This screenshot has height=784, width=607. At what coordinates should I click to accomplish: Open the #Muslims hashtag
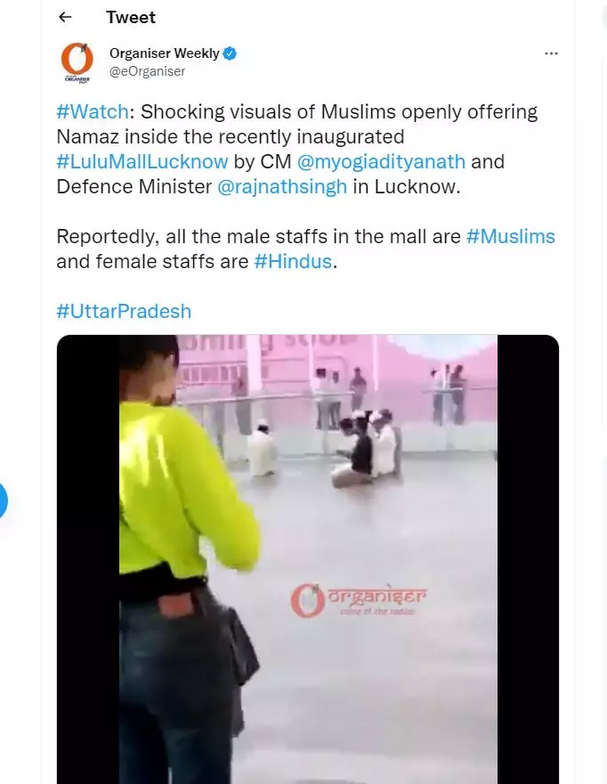click(511, 236)
